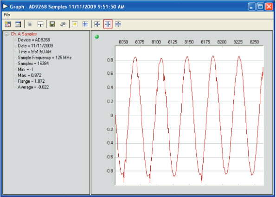Click the window-style second toolbar icon

[18, 24]
